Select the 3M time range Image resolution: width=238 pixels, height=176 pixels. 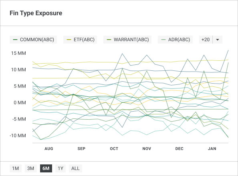pyautogui.click(x=31, y=168)
